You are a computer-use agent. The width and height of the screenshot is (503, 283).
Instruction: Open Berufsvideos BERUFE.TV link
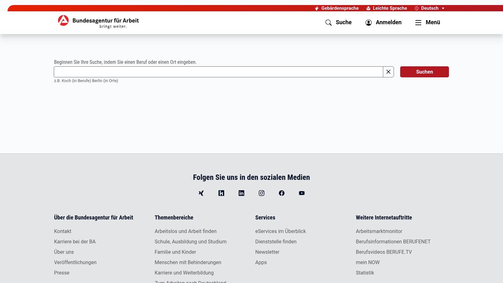point(384,252)
